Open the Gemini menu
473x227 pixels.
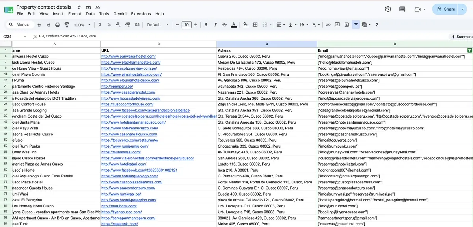[x=120, y=14]
